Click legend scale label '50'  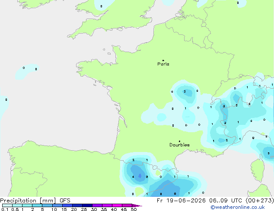pos(134,209)
